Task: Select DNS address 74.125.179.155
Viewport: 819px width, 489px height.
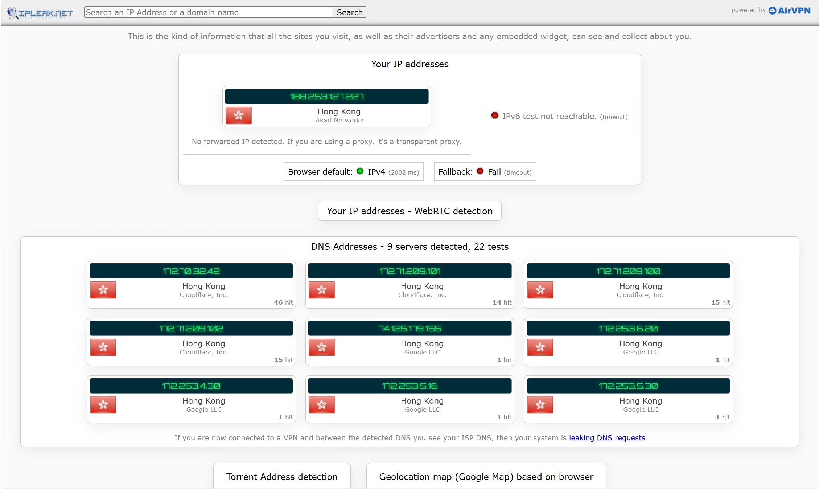Action: pyautogui.click(x=409, y=328)
